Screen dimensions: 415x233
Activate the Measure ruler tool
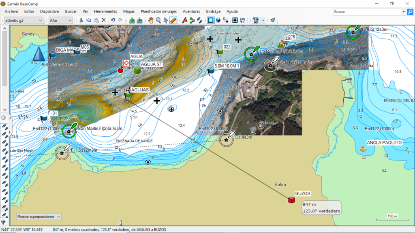[x=173, y=20]
